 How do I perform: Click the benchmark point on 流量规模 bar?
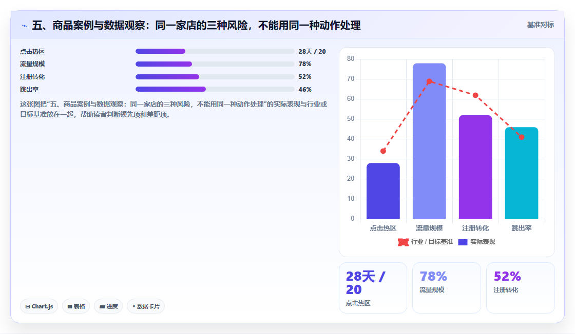[429, 81]
